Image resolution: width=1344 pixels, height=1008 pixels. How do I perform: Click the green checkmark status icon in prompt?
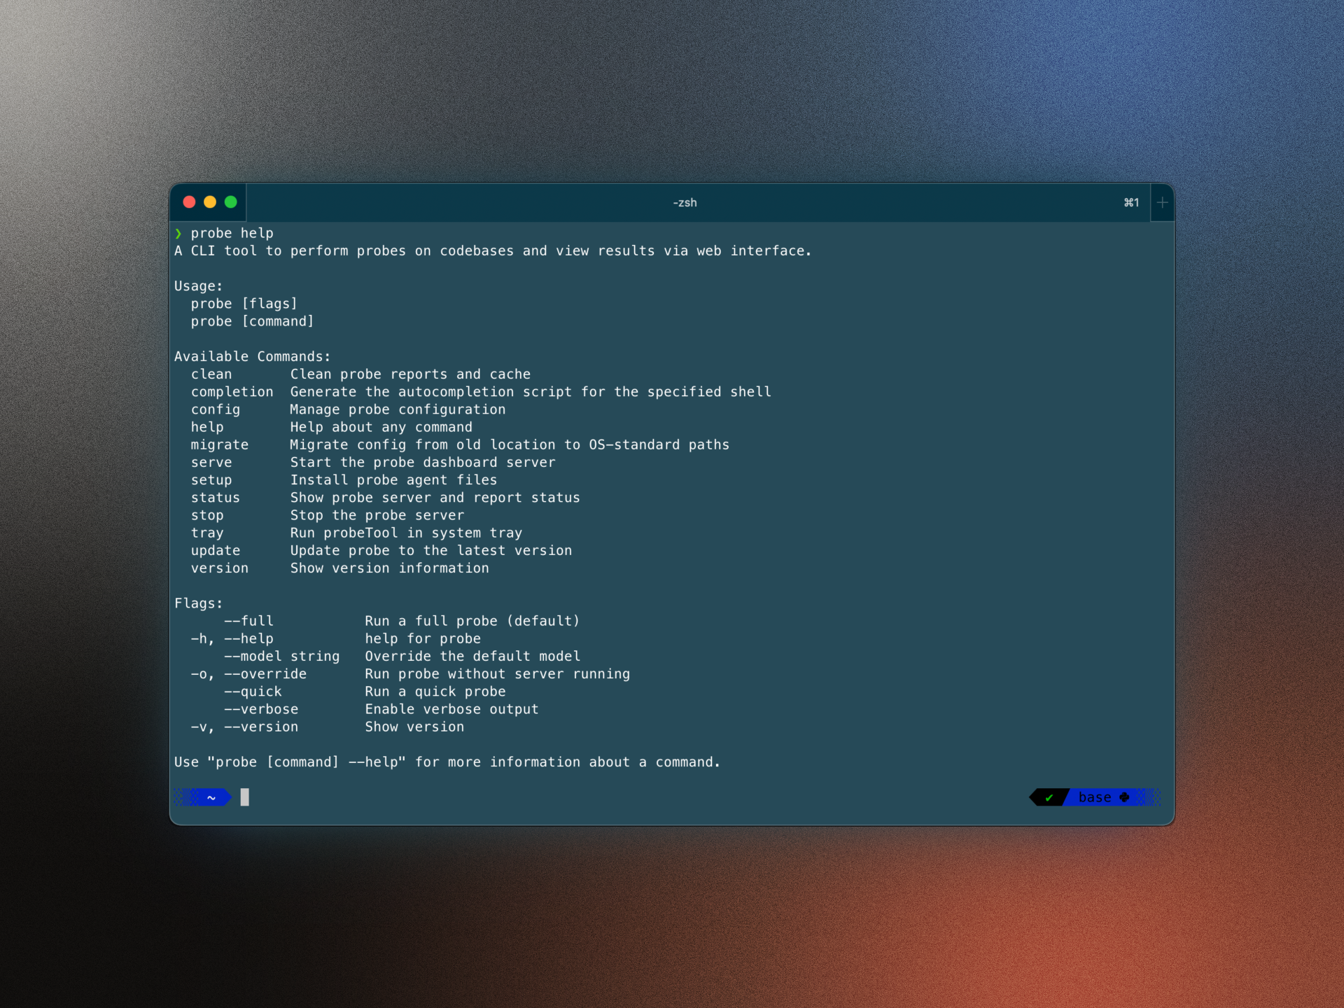1049,797
